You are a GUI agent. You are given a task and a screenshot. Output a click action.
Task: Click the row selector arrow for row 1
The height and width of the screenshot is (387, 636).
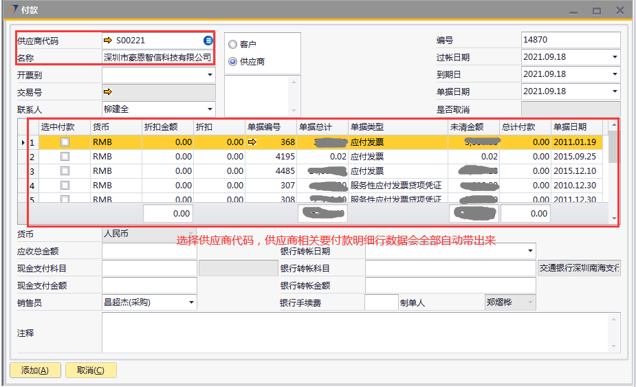click(23, 142)
